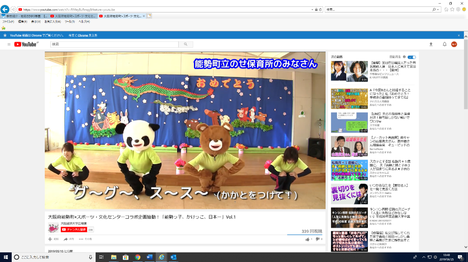Switch to the 学校紹介 browser tab
This screenshot has height=262, width=468.
tap(24, 16)
